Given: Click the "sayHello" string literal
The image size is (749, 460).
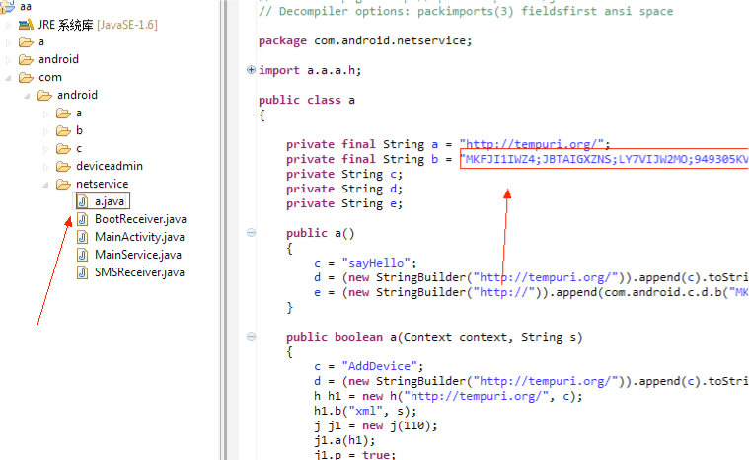Looking at the screenshot, I should (376, 264).
